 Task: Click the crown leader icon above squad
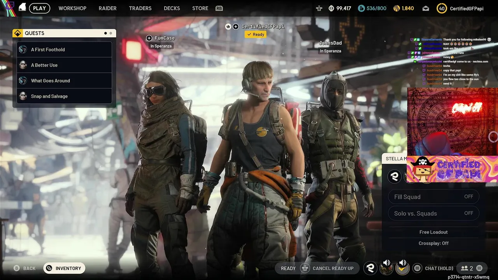[x=228, y=26]
